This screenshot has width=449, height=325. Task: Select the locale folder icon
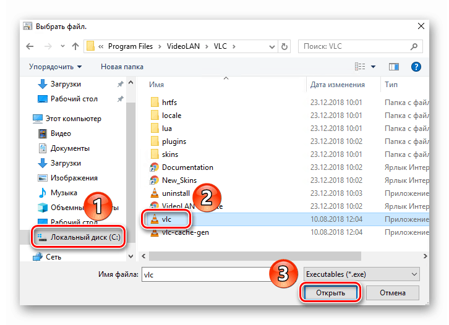coord(155,116)
